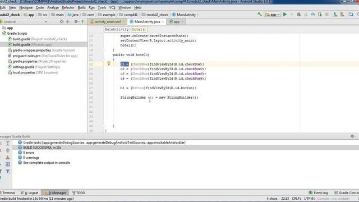Click the export to text file icon
359x202 pixels.
point(7,157)
